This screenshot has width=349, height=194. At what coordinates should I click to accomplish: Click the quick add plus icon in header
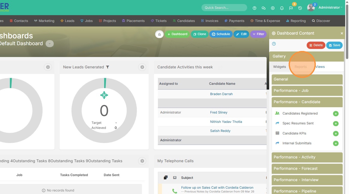[x=273, y=8]
